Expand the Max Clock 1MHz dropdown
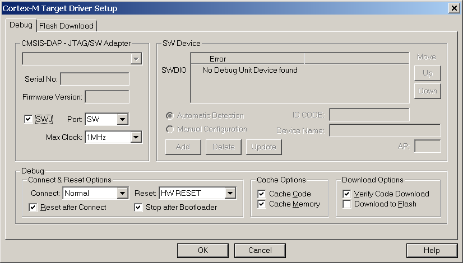 135,137
